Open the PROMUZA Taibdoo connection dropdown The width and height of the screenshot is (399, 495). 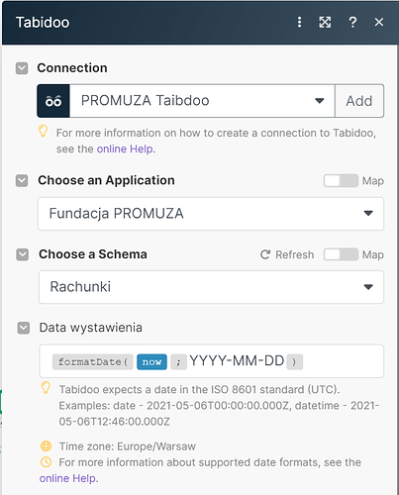point(202,101)
